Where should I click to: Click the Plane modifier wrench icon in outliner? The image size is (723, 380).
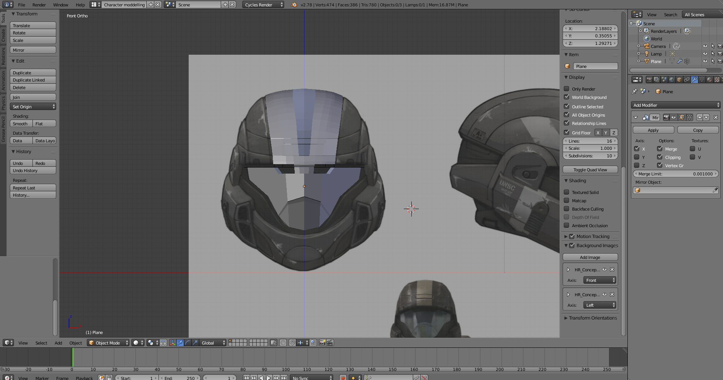680,61
